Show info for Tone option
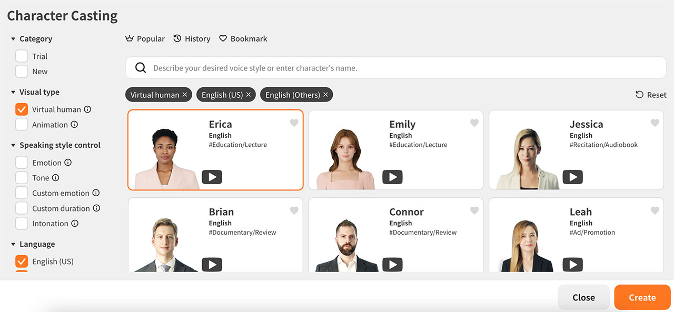The height and width of the screenshot is (312, 674). (55, 178)
